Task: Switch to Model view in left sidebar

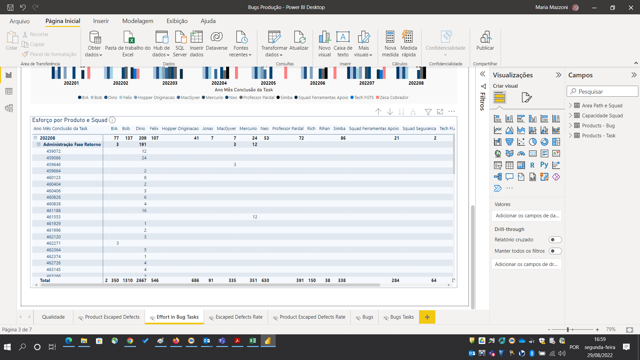Action: (x=9, y=108)
